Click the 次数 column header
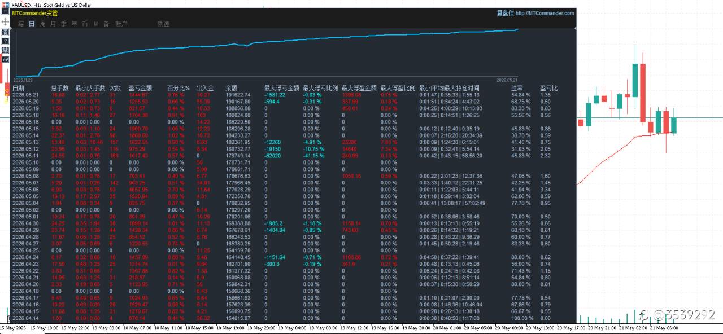 [x=115, y=88]
